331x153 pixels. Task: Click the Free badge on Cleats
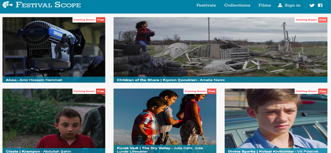point(101,91)
